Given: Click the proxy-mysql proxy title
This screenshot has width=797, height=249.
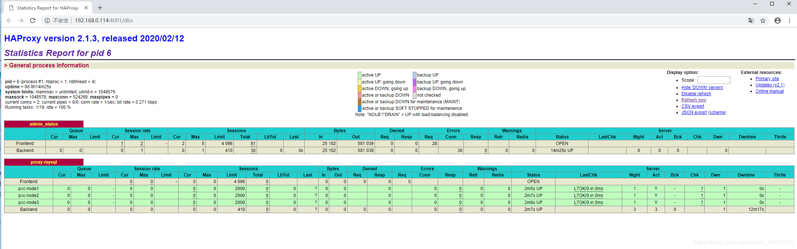Looking at the screenshot, I should 44,162.
